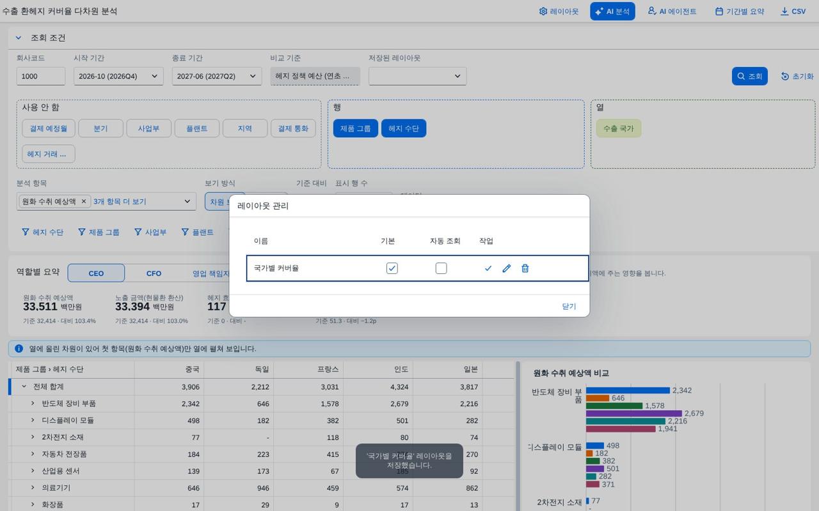Screen dimensions: 819x511
Task: Switch to the CFO role tab
Action: (154, 273)
